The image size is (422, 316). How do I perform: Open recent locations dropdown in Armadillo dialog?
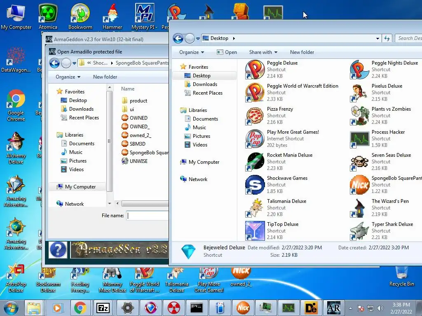point(74,63)
